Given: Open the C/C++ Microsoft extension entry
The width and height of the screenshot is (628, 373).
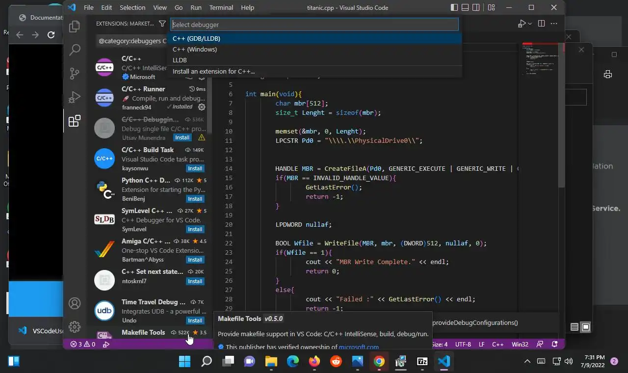Looking at the screenshot, I should coord(150,68).
